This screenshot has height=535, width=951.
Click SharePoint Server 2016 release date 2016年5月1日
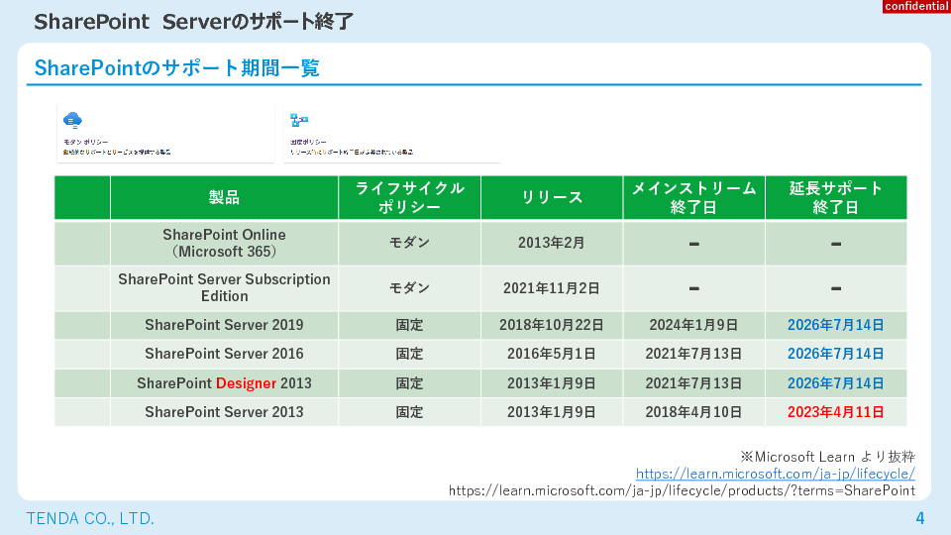click(552, 354)
